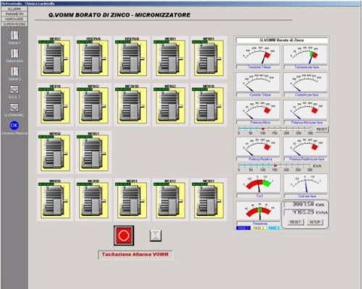Viewport: 362px width, 289px height.
Task: Click the Tensione Trifase gauge
Action: [x=258, y=55]
